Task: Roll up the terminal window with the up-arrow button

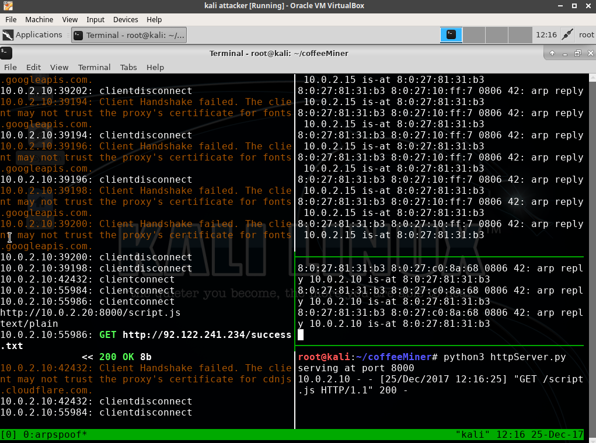Action: 552,53
